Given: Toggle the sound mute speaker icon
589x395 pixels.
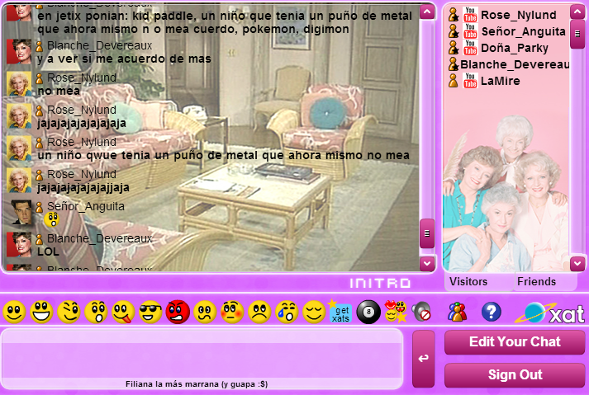Looking at the screenshot, I should pos(422,312).
